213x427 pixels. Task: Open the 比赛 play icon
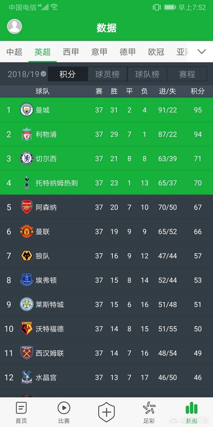tap(64, 412)
